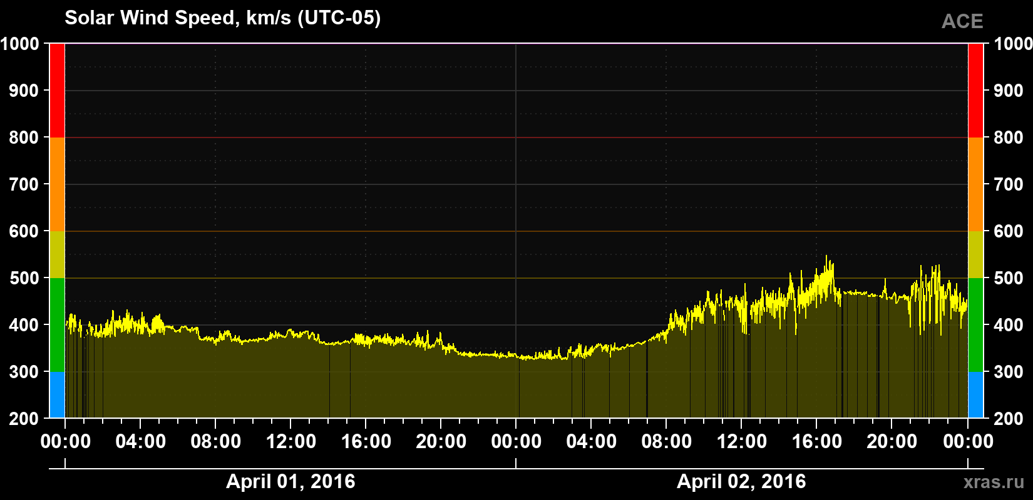1033x500 pixels.
Task: Pick the "200" value on the right axis
Action: tap(1009, 419)
